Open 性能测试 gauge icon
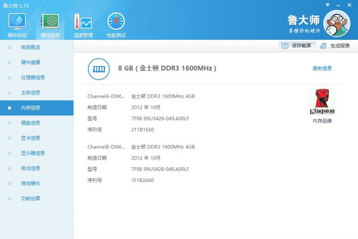The image size is (358, 239). (x=116, y=21)
